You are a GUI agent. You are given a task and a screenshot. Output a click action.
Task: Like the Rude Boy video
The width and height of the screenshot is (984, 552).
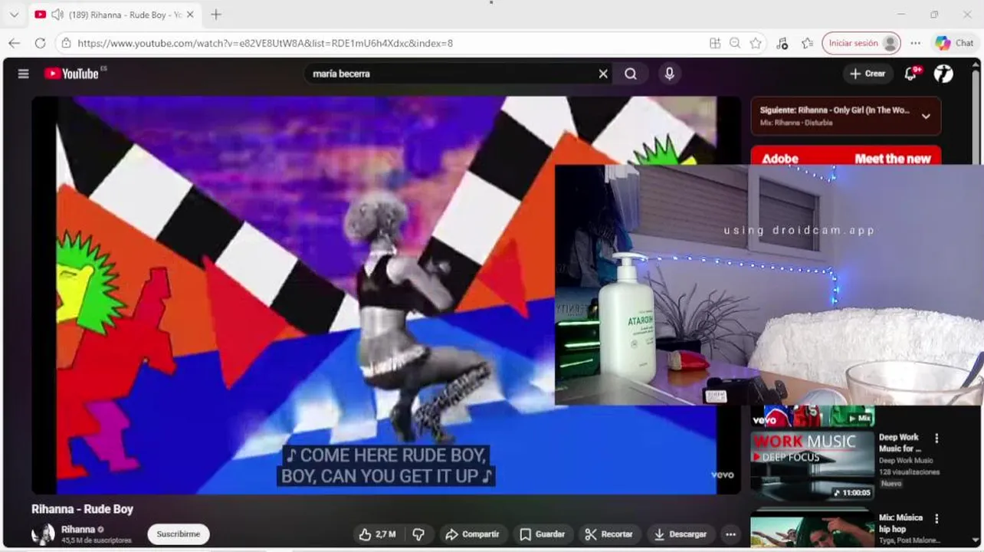pos(378,534)
